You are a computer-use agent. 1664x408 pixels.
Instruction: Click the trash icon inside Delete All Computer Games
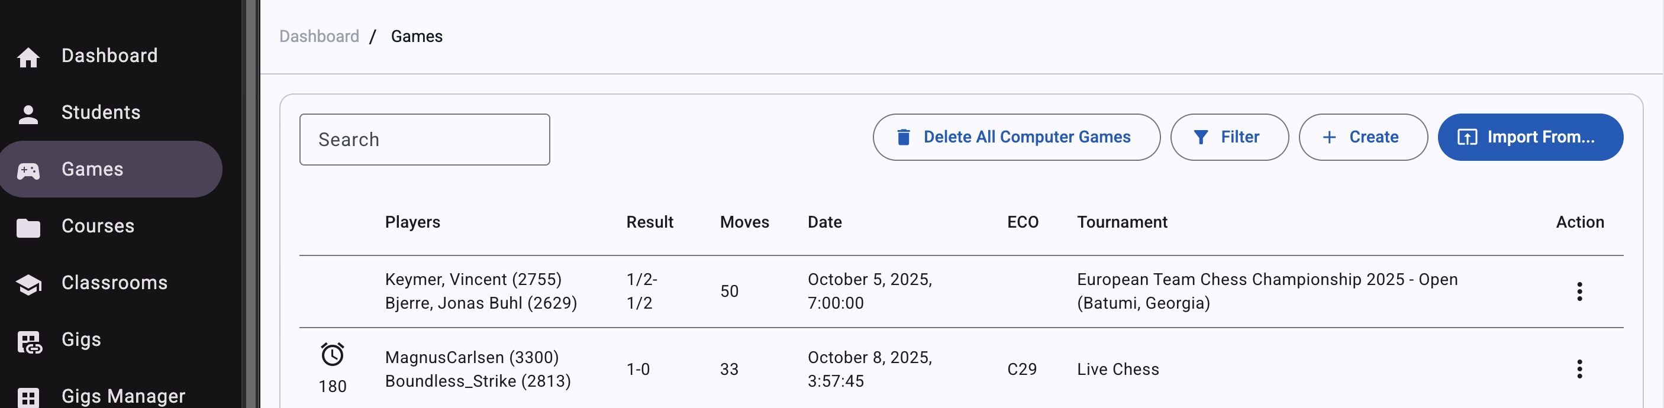[903, 137]
